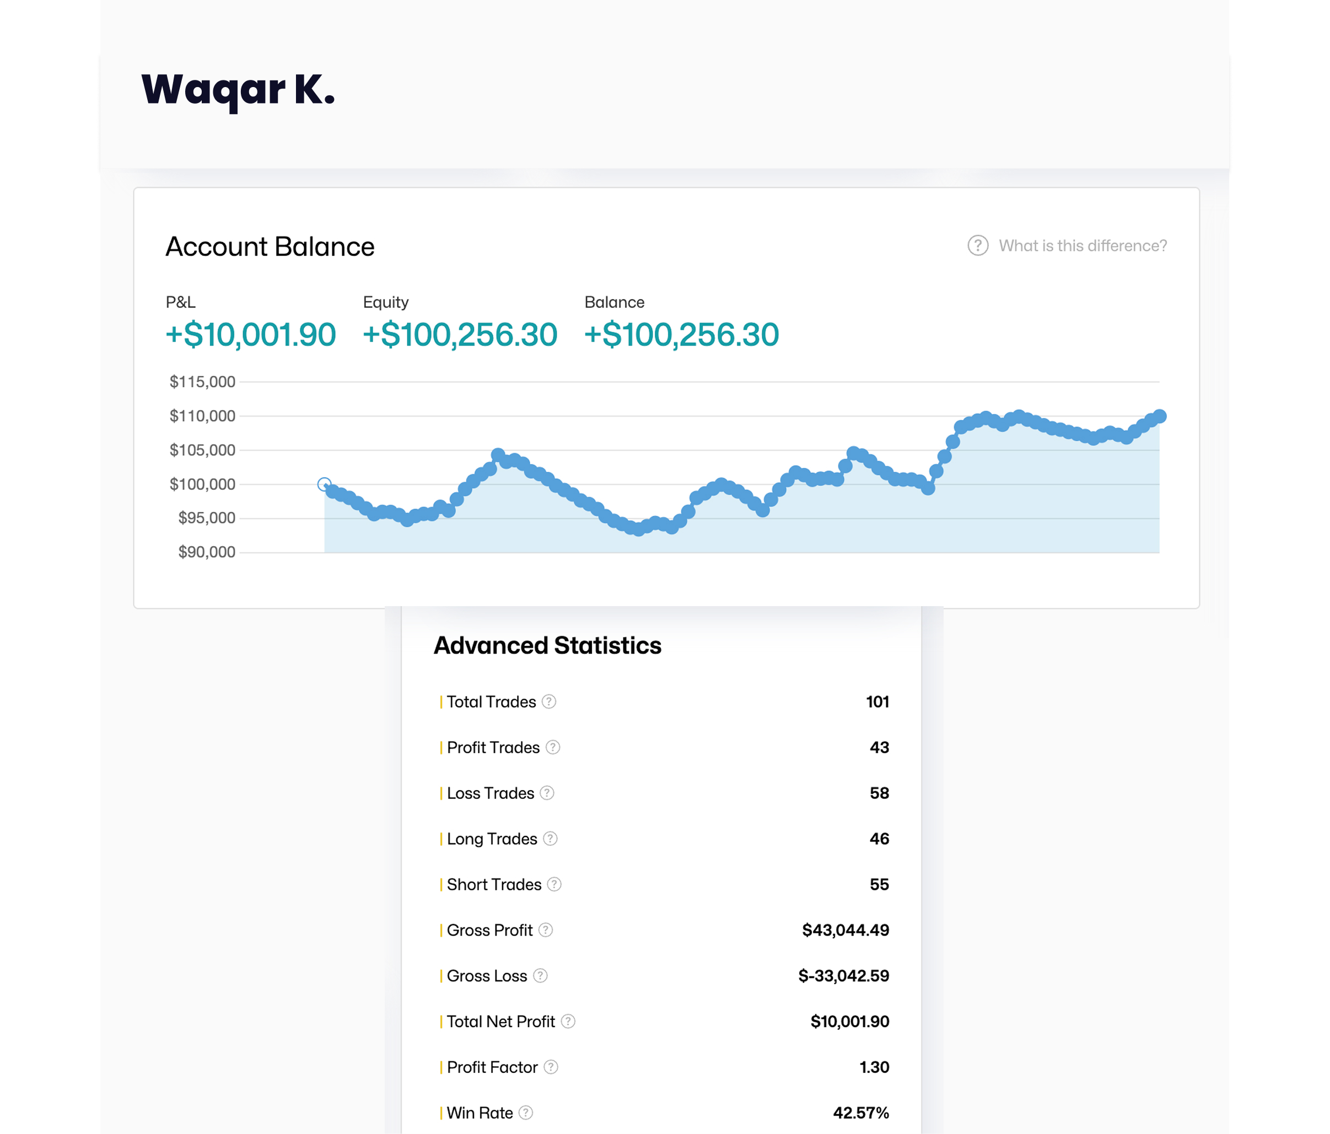The width and height of the screenshot is (1330, 1134).
Task: Click the help icon beside Total Trades
Action: pyautogui.click(x=549, y=701)
